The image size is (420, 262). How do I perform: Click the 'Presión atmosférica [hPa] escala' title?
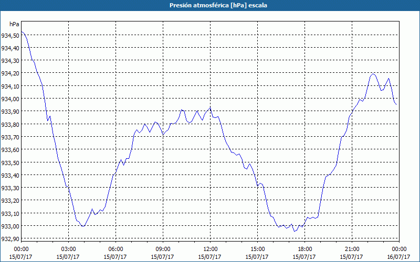pos(218,5)
